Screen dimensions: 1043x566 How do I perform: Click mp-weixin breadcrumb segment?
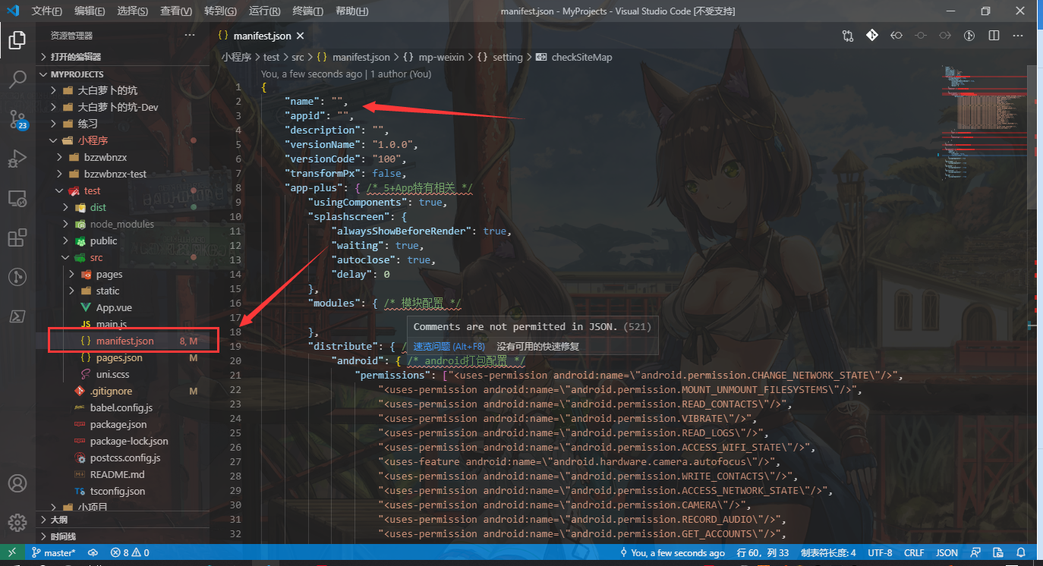pyautogui.click(x=434, y=57)
